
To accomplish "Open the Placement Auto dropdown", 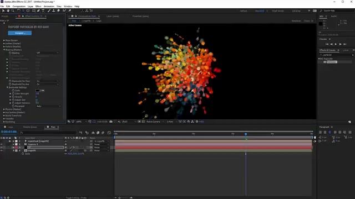I will pyautogui.click(x=49, y=106).
